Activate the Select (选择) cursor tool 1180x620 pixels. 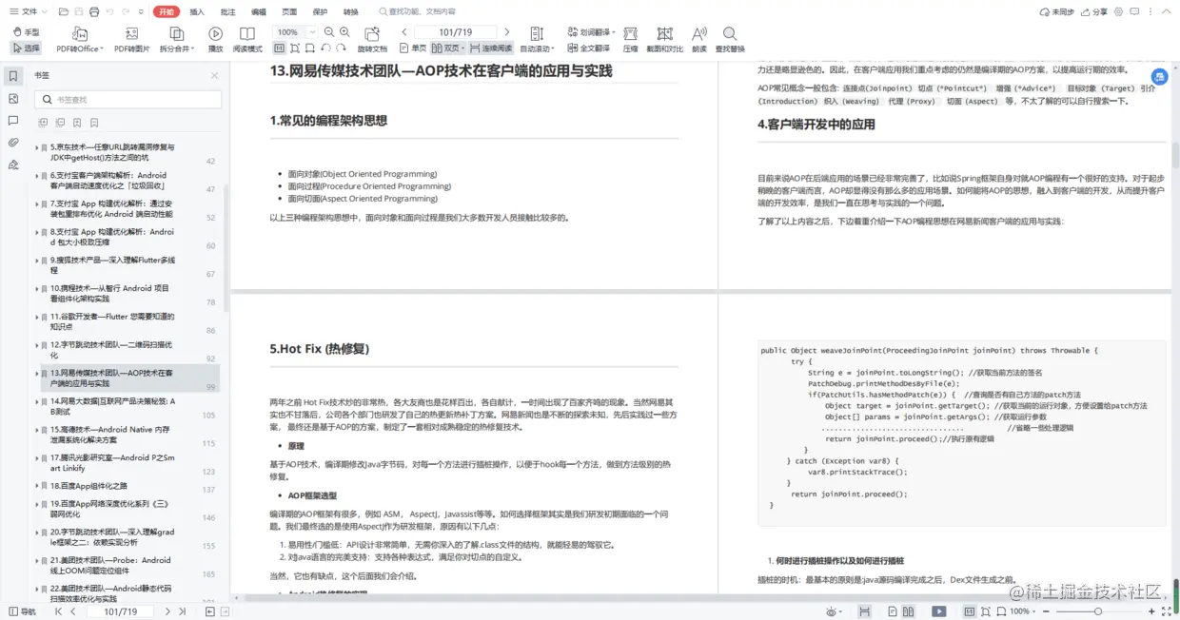(26, 48)
